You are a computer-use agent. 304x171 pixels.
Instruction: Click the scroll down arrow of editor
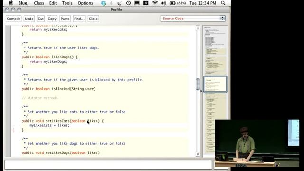(x=198, y=154)
